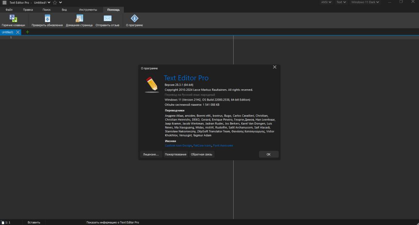This screenshot has height=225, width=419.
Task: Click the Text Editor Pro heading
Action: click(186, 78)
